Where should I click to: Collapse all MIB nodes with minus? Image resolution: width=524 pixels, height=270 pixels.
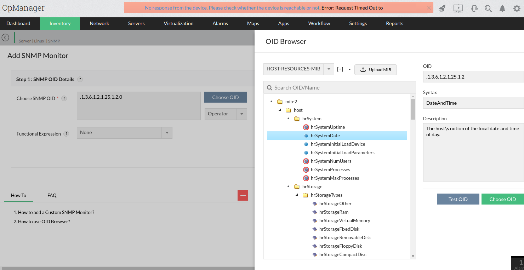[x=349, y=69]
